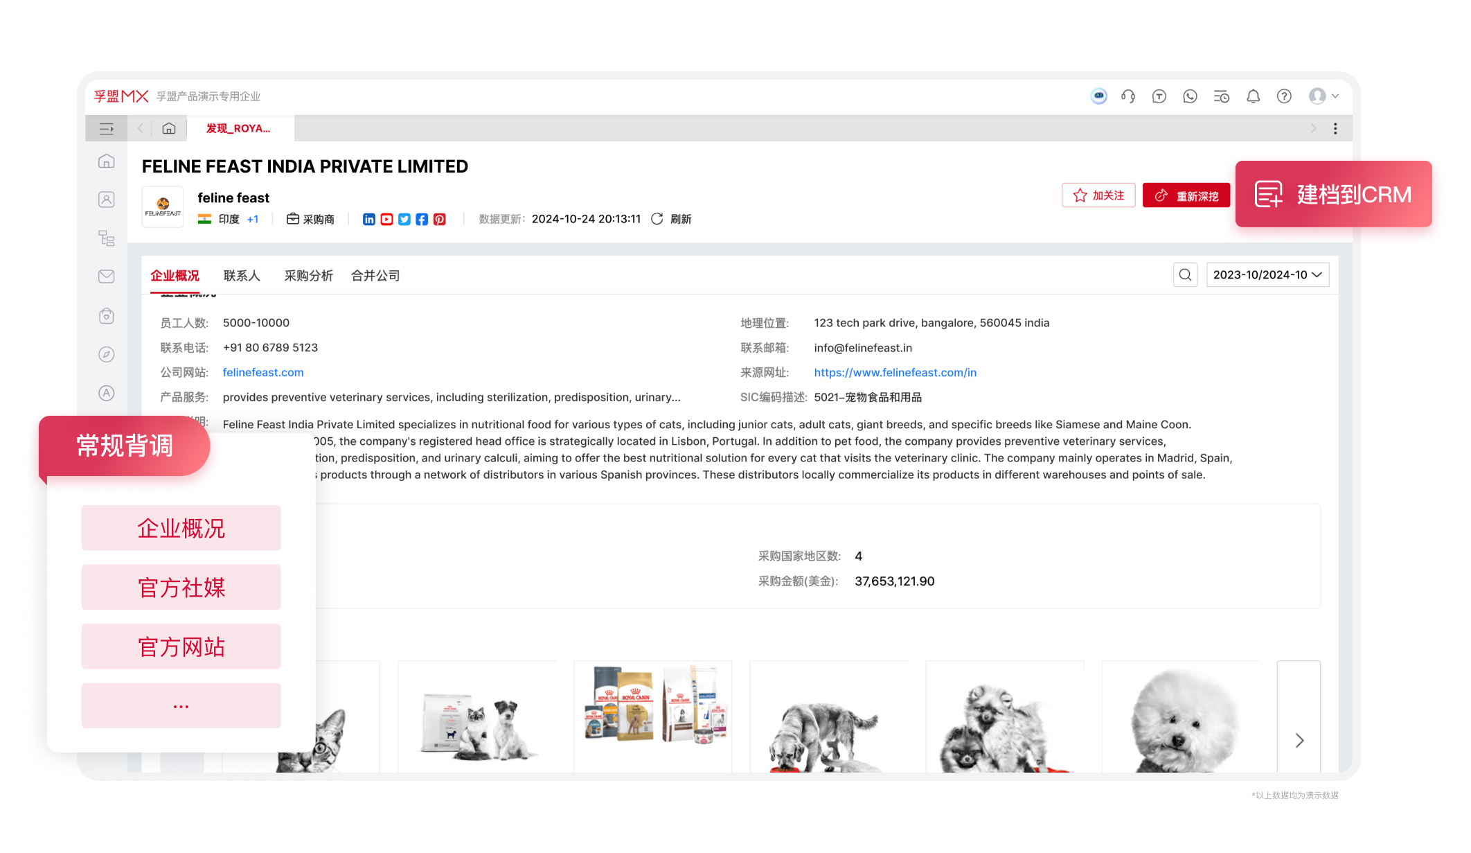Click the WhatsApp icon in the top bar

tap(1190, 96)
